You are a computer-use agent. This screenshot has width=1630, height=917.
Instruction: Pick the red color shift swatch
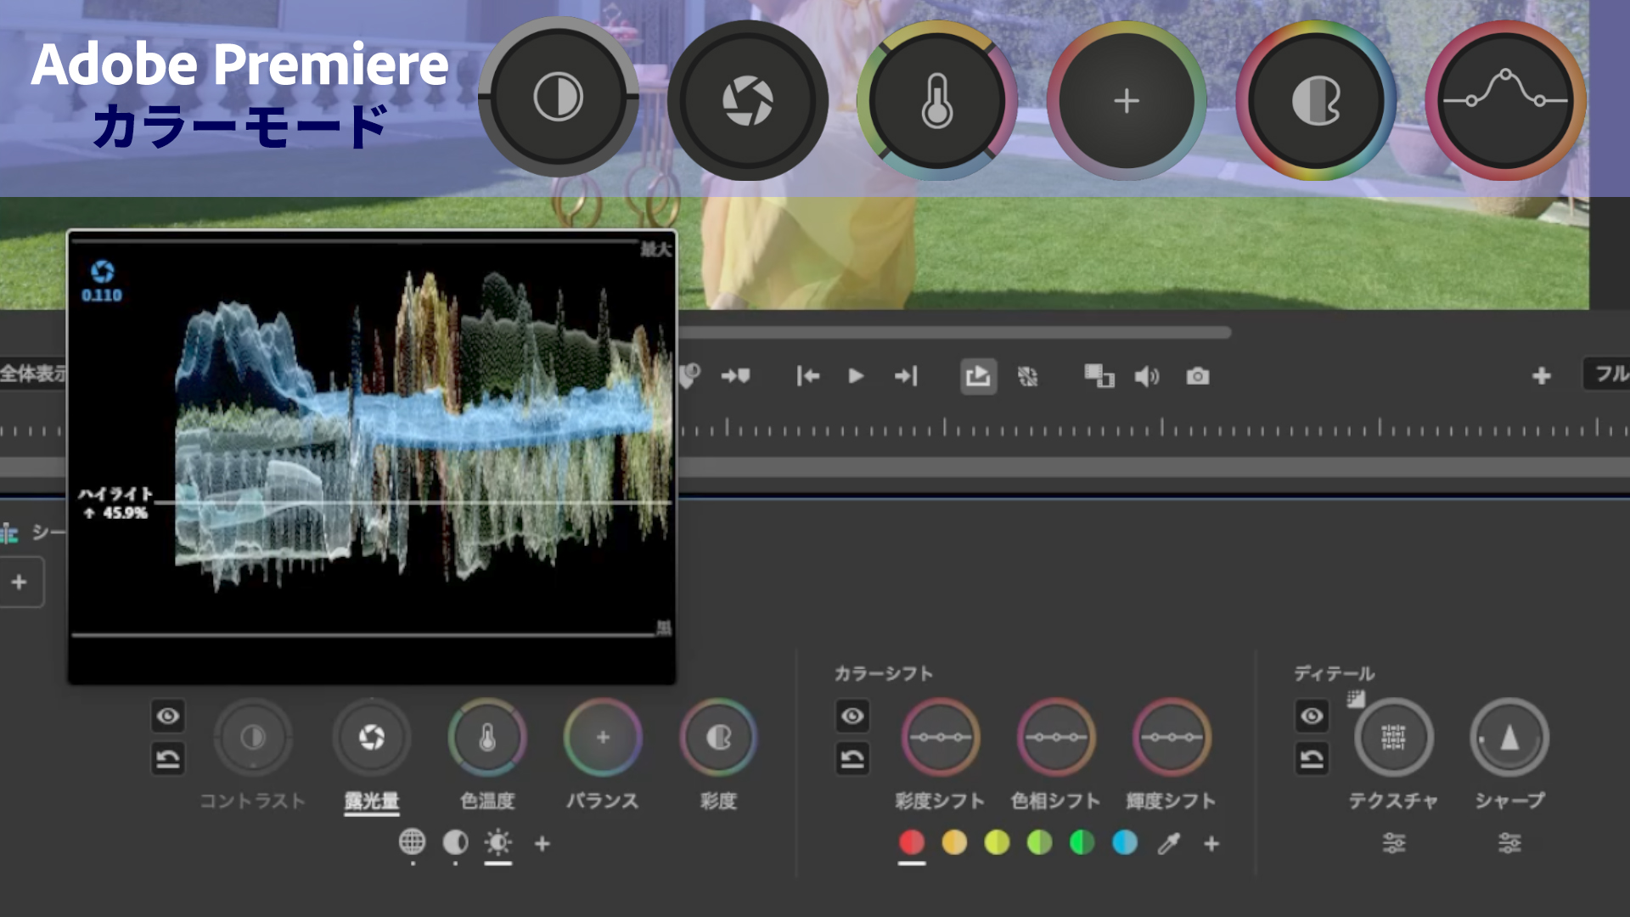pyautogui.click(x=912, y=842)
